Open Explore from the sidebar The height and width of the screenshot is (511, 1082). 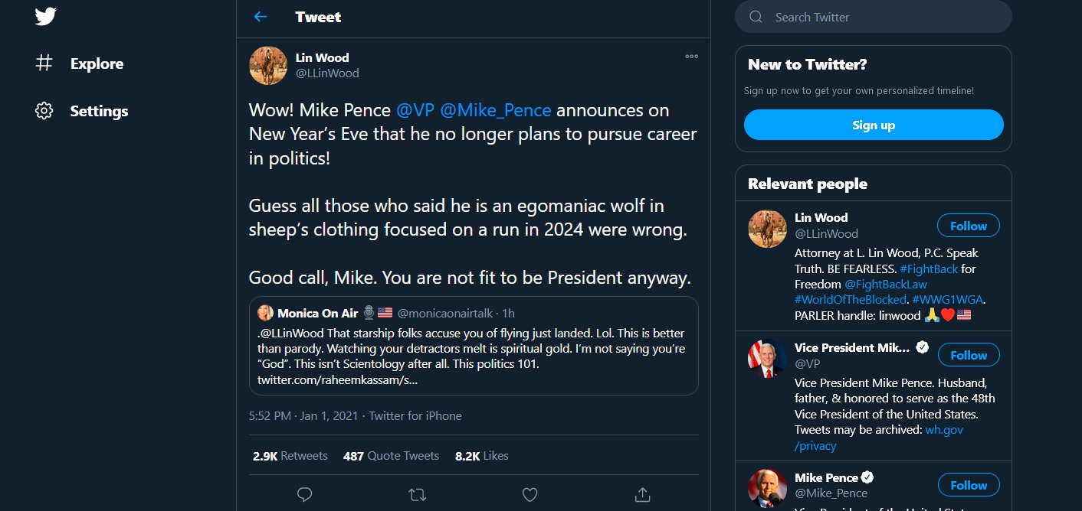pyautogui.click(x=97, y=63)
